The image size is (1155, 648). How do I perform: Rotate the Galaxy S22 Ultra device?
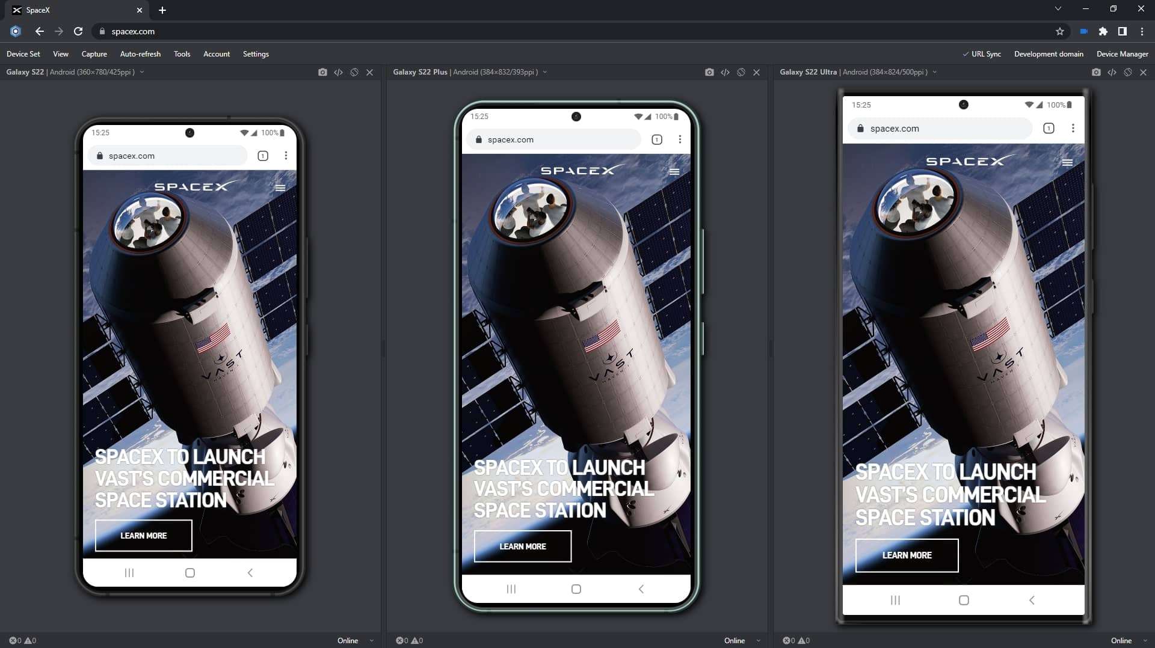click(1127, 72)
